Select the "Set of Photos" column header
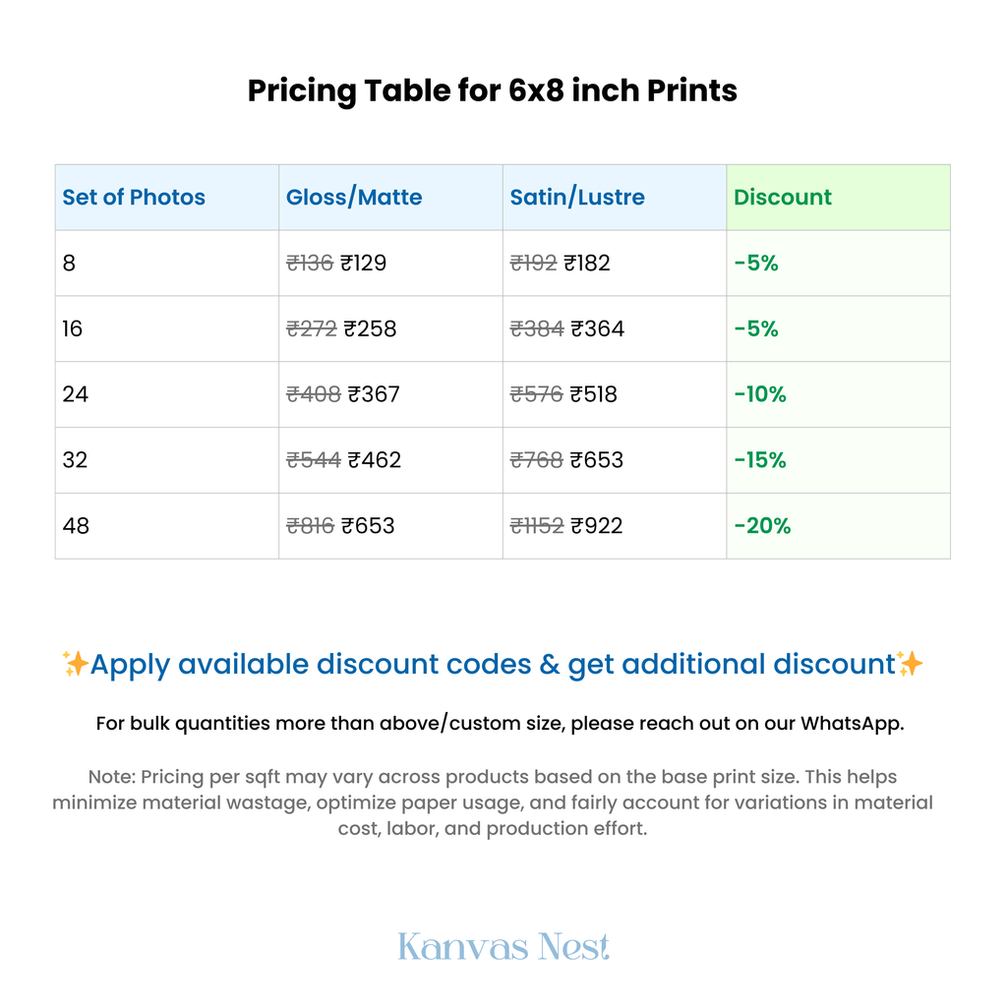The image size is (1007, 1007). click(x=134, y=197)
